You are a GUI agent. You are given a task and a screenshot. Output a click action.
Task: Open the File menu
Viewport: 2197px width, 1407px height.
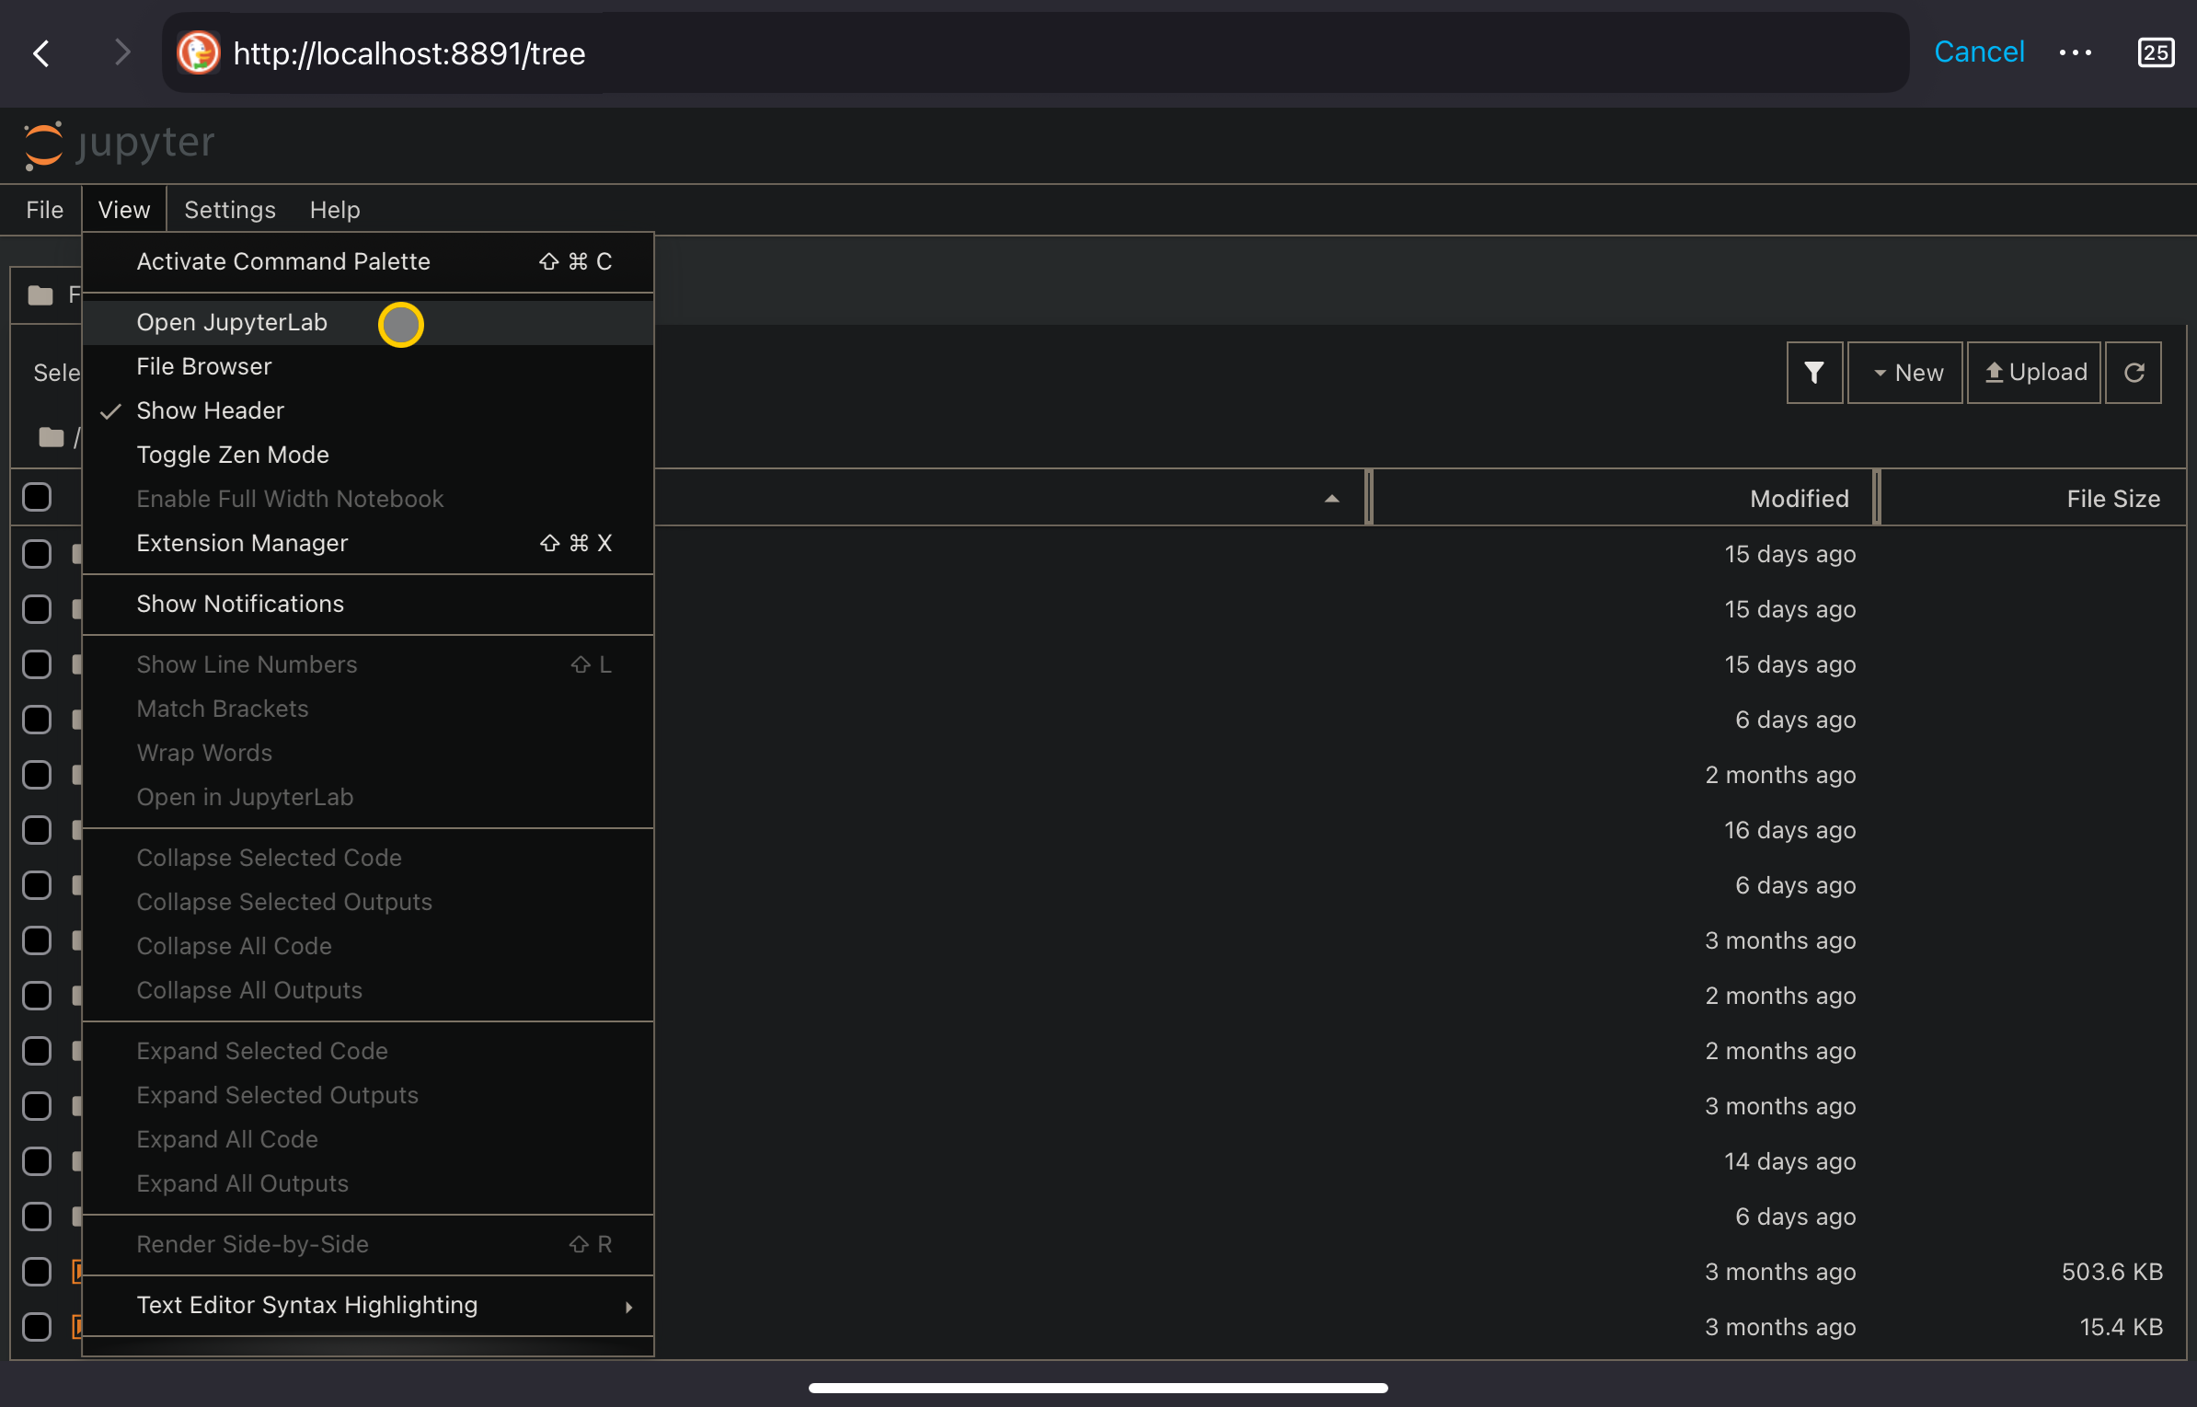(44, 210)
